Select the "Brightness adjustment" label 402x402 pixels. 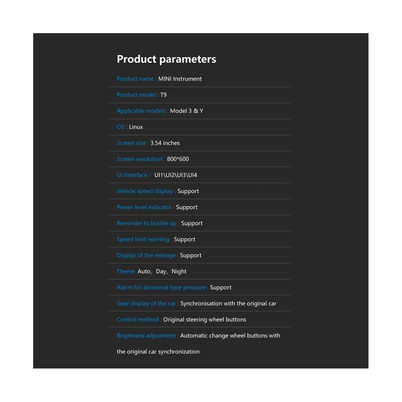pyautogui.click(x=146, y=336)
